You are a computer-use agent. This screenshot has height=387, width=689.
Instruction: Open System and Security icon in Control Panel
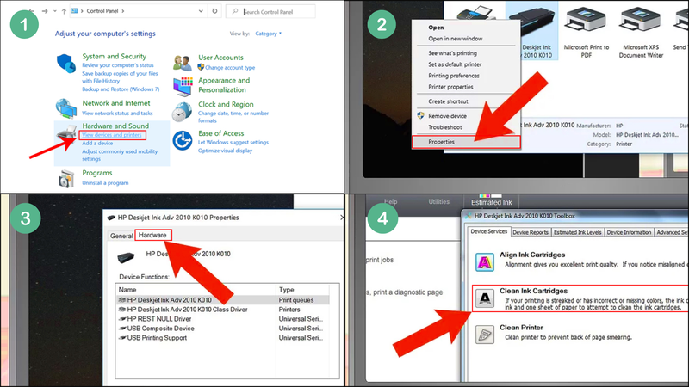point(66,64)
